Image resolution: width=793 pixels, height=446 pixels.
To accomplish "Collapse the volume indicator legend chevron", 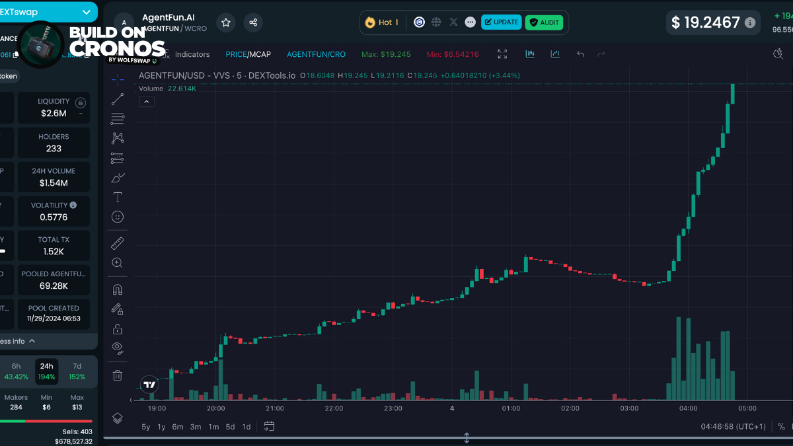I will click(x=147, y=101).
